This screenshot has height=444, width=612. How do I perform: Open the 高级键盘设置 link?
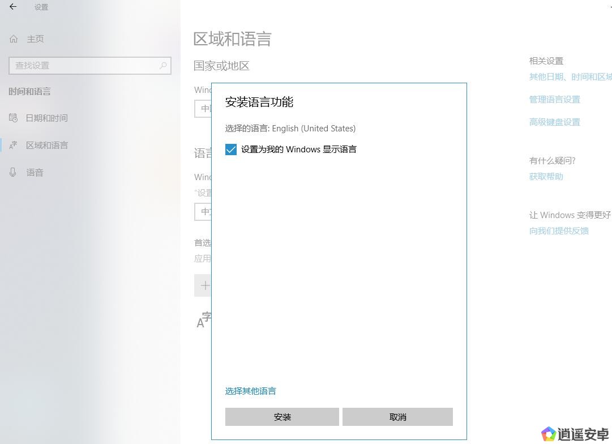pyautogui.click(x=554, y=122)
